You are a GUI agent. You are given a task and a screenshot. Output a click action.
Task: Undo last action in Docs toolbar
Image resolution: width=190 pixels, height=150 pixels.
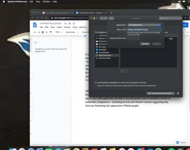[x=35, y=32]
